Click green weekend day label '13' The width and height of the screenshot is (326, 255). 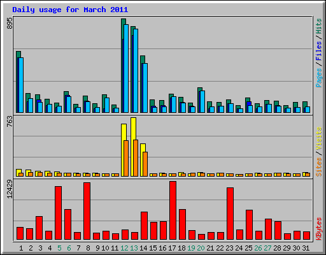pyautogui.click(x=134, y=248)
